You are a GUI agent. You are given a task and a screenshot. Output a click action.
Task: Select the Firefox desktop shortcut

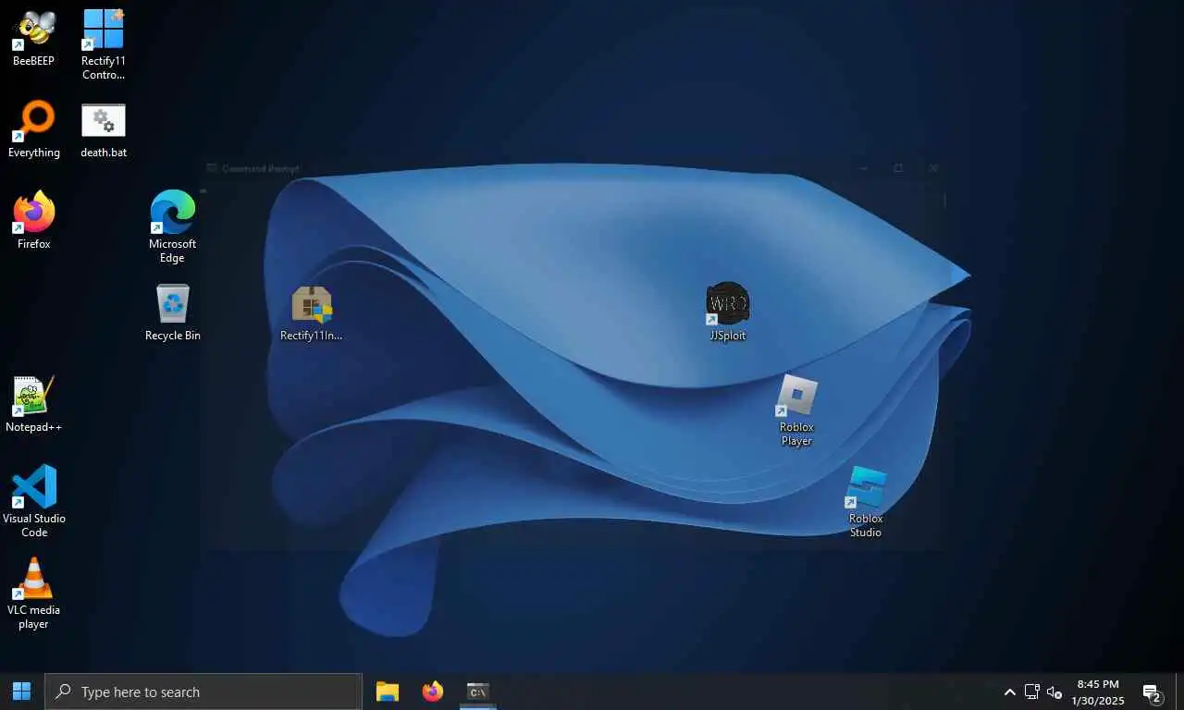pyautogui.click(x=33, y=222)
